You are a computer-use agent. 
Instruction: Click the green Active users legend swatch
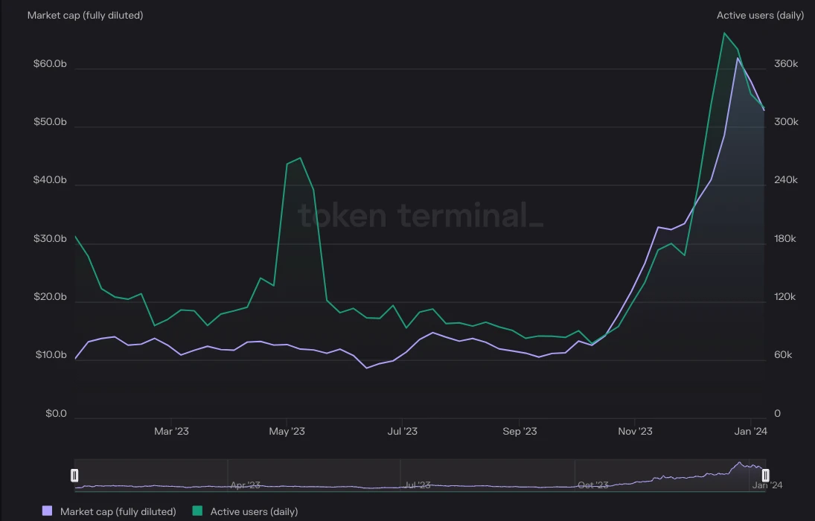pyautogui.click(x=198, y=511)
